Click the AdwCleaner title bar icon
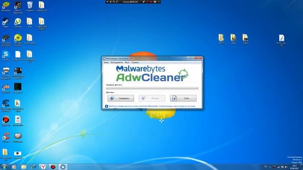Screen dimensions: 303x170 104,59
